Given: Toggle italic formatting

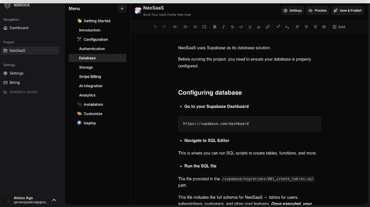Looking at the screenshot, I should (x=223, y=27).
